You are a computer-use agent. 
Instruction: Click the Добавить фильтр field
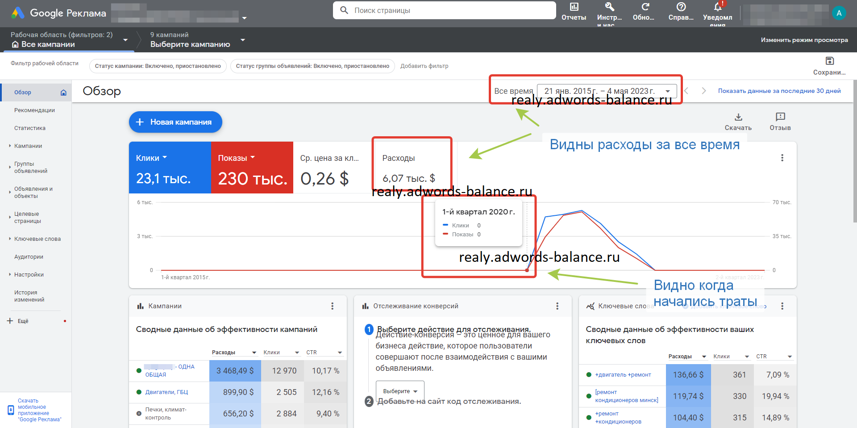(x=424, y=66)
